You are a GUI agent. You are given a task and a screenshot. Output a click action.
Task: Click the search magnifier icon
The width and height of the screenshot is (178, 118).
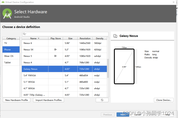[x=24, y=34]
